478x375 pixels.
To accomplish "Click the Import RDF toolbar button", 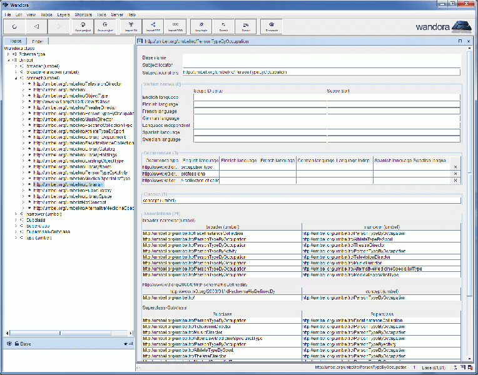I will [x=153, y=26].
